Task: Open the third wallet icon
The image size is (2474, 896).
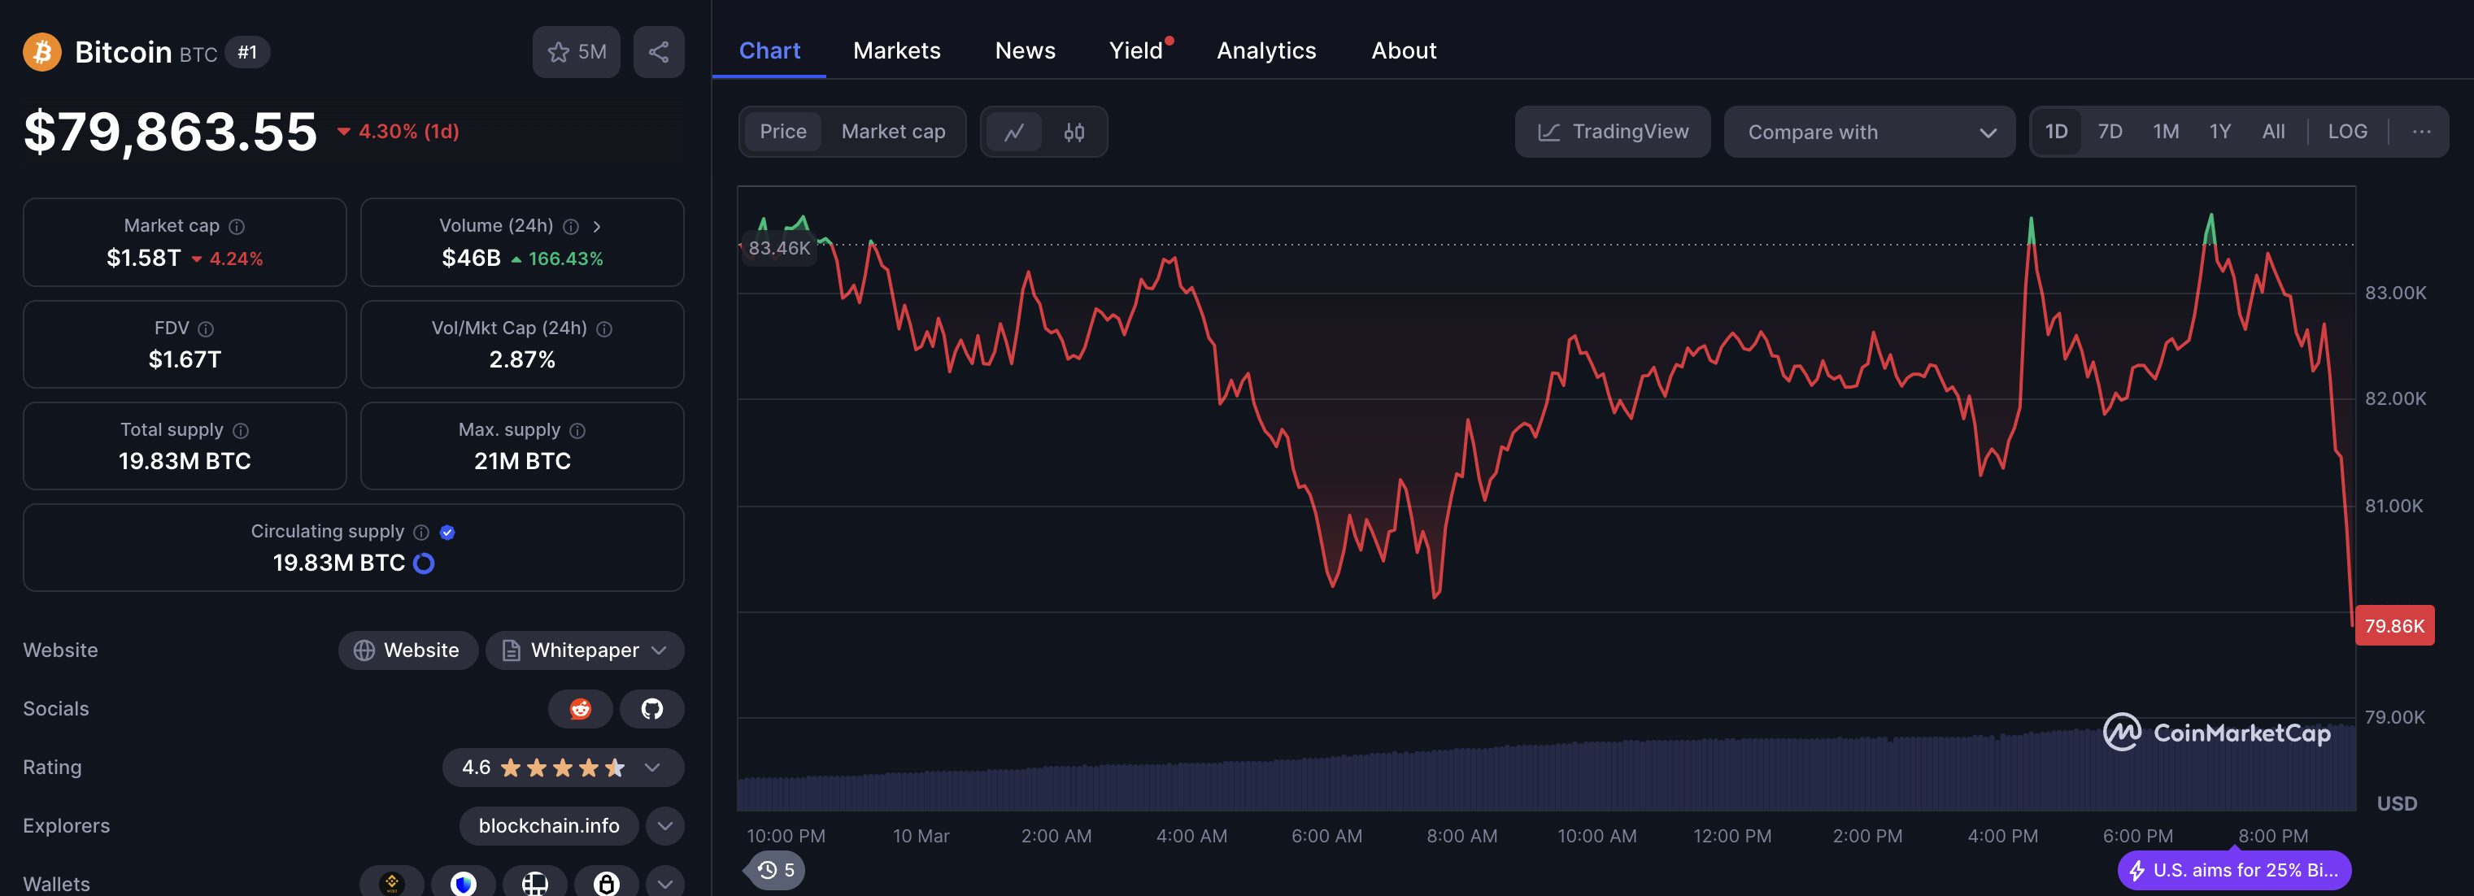Action: [x=535, y=884]
